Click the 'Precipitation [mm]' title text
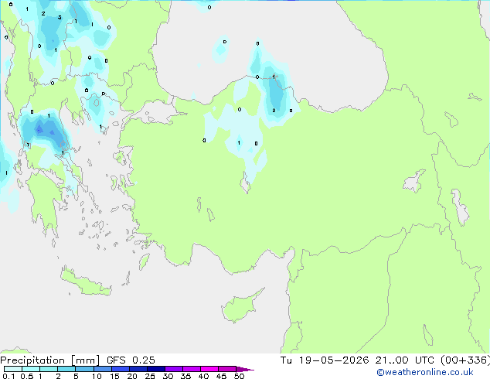 click(x=50, y=360)
